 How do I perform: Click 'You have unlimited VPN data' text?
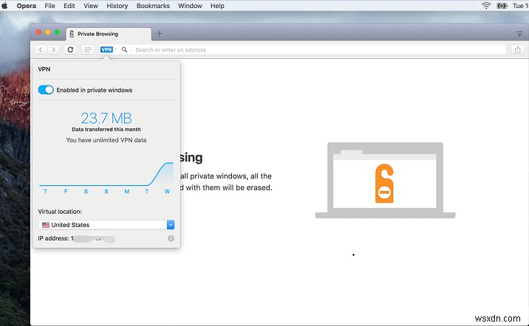(106, 140)
